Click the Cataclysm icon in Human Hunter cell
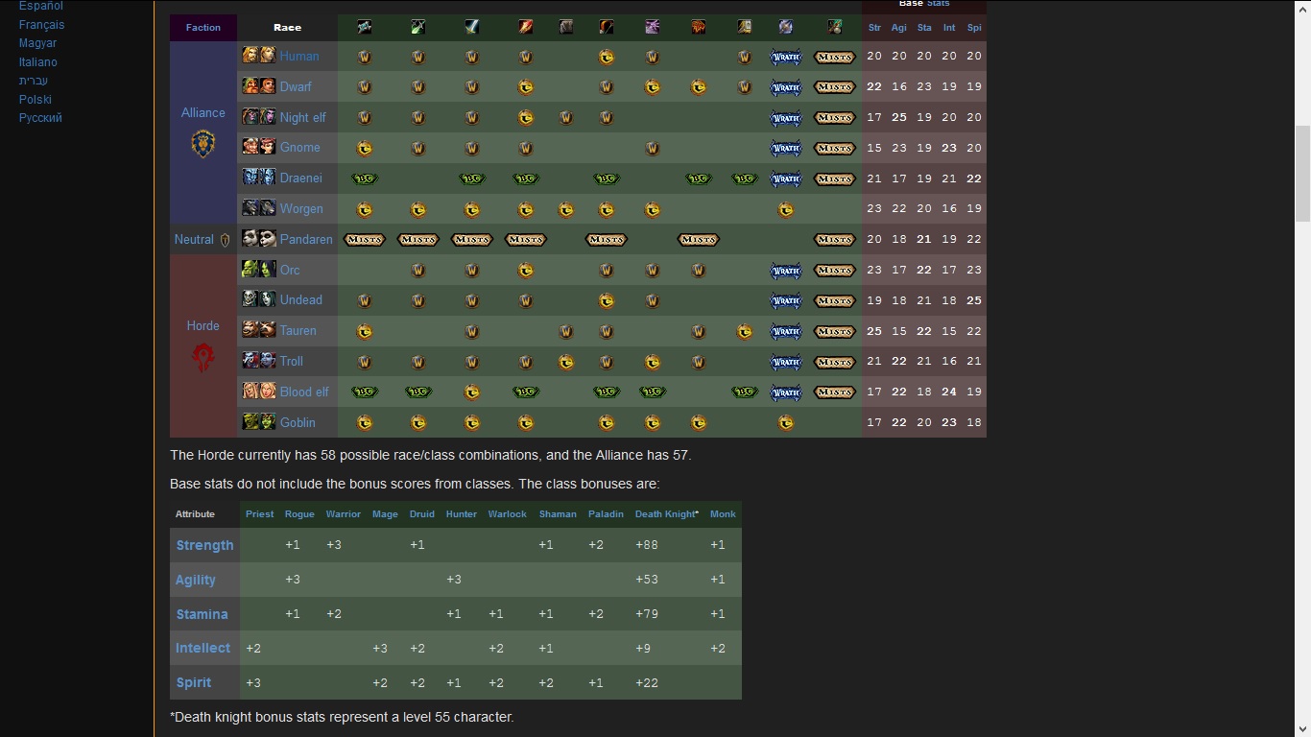1311x737 pixels. (x=607, y=57)
